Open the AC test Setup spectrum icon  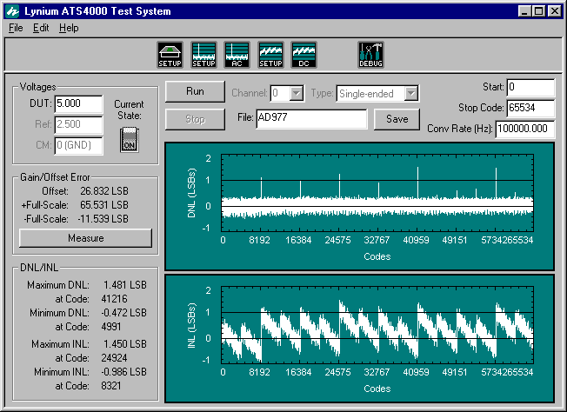pyautogui.click(x=204, y=55)
